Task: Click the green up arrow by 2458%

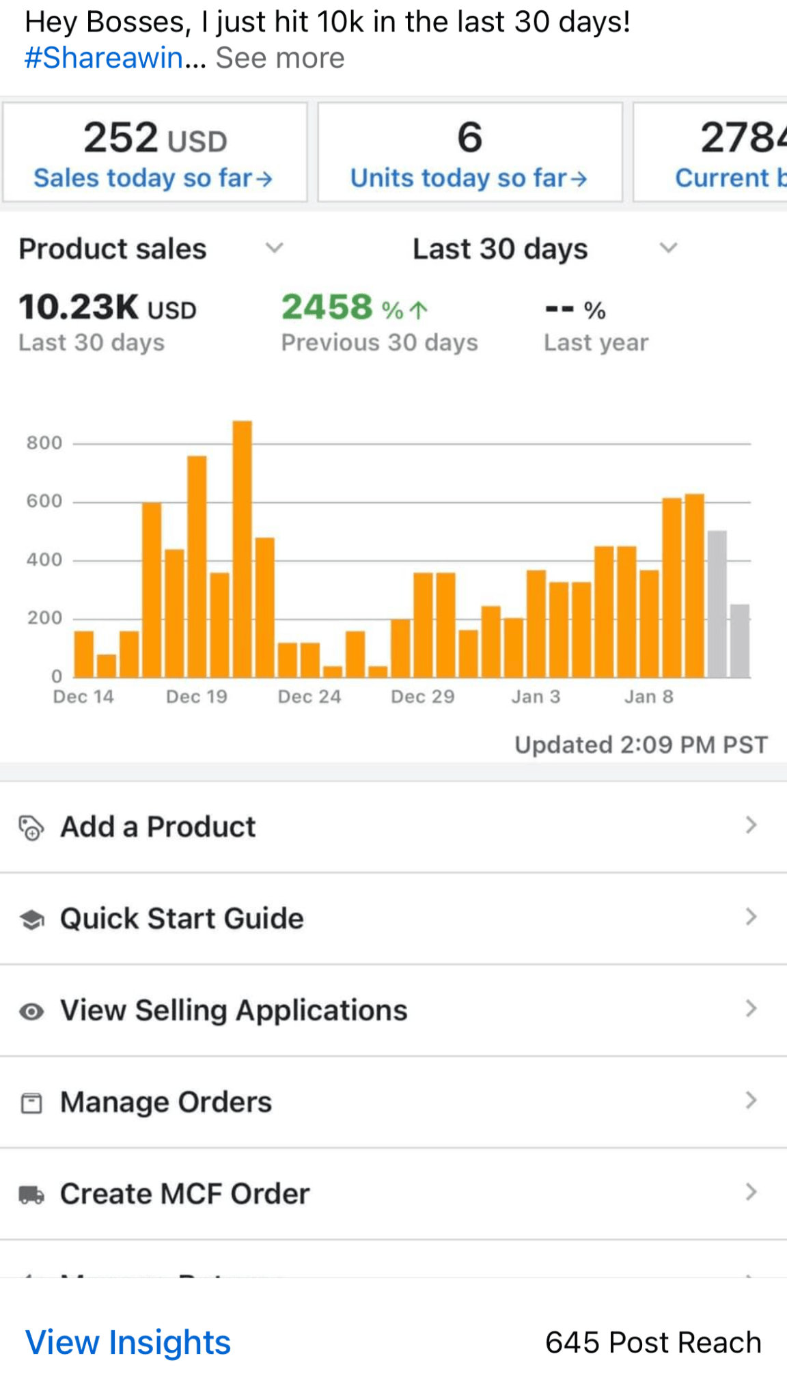Action: [418, 311]
